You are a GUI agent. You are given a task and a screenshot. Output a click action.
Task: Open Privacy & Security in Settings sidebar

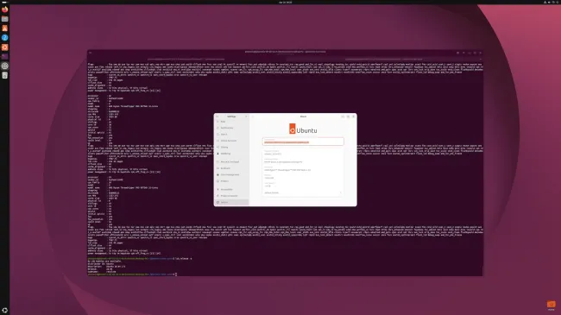coord(231,196)
